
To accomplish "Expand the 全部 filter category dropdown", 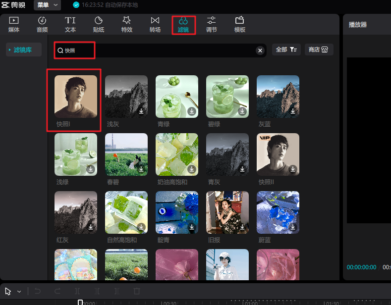I will click(286, 50).
